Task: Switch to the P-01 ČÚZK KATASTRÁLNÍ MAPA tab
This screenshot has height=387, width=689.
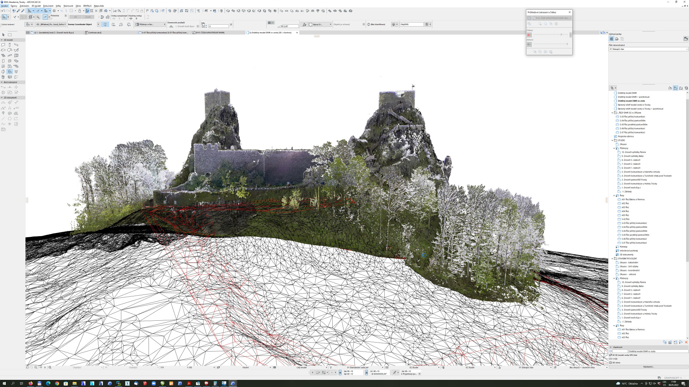Action: 210,32
